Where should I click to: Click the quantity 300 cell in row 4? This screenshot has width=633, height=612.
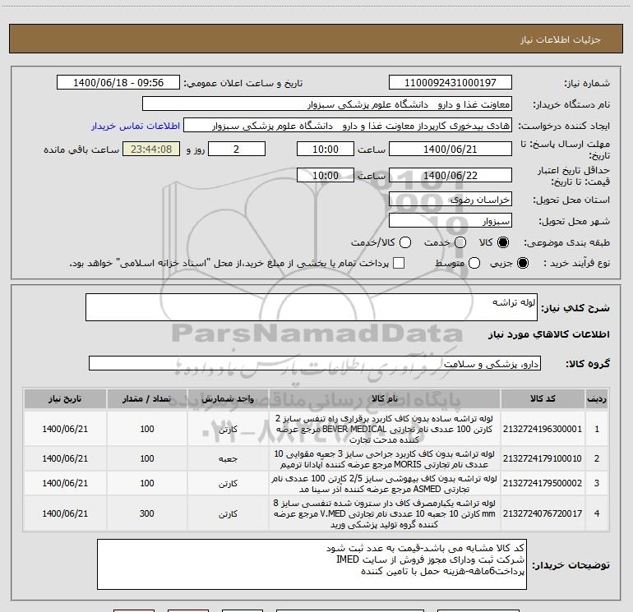point(147,513)
